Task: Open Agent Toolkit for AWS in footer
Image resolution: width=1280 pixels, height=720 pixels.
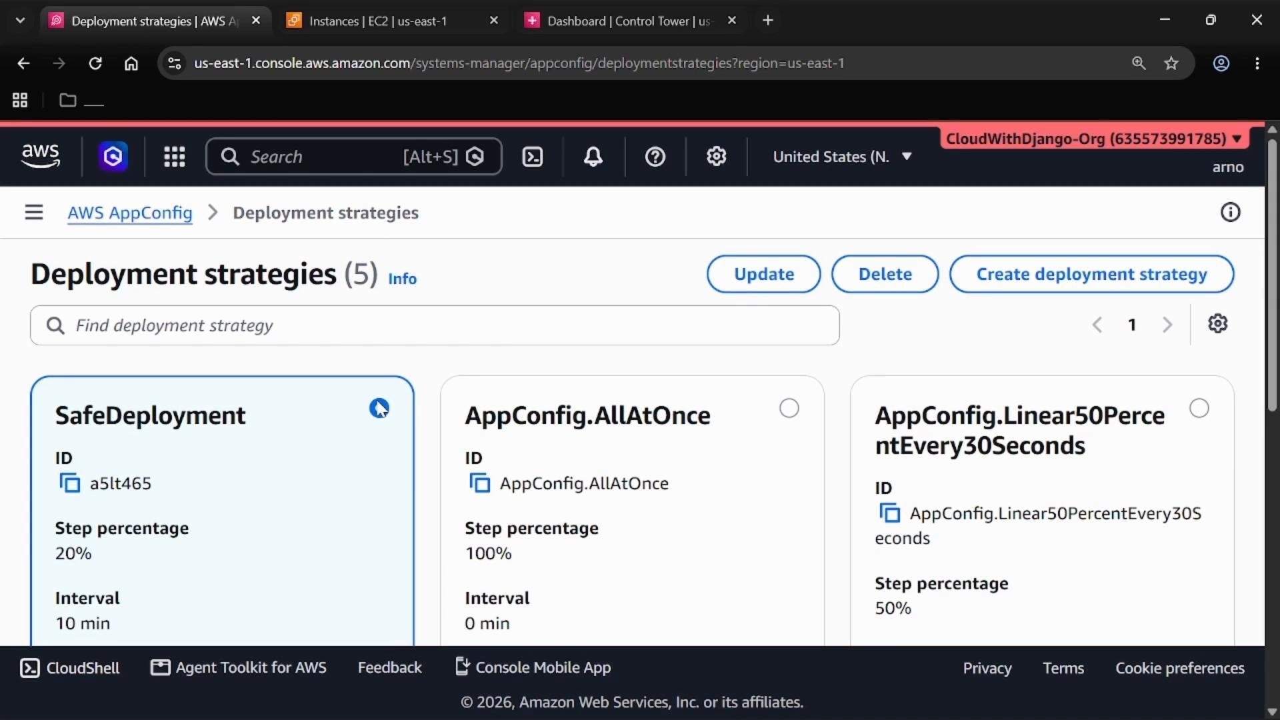Action: 239,668
